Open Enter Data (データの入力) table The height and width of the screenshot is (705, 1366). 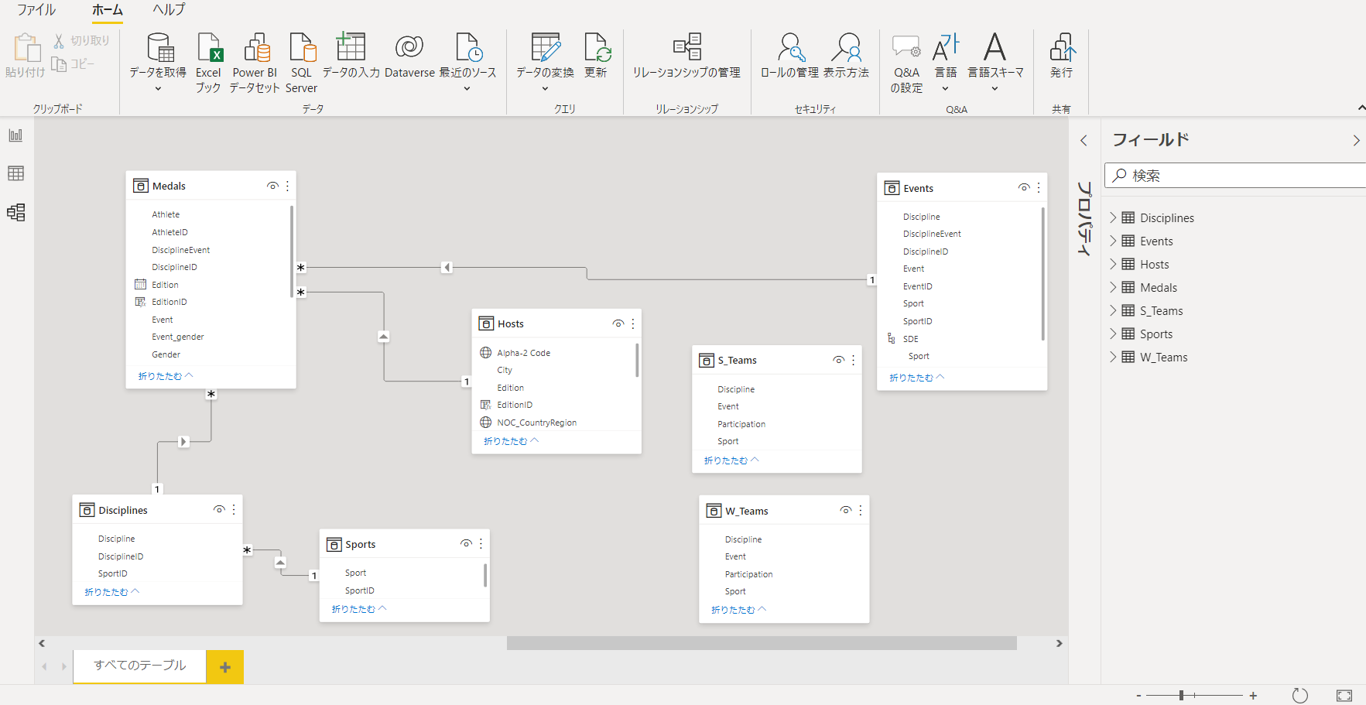point(351,56)
